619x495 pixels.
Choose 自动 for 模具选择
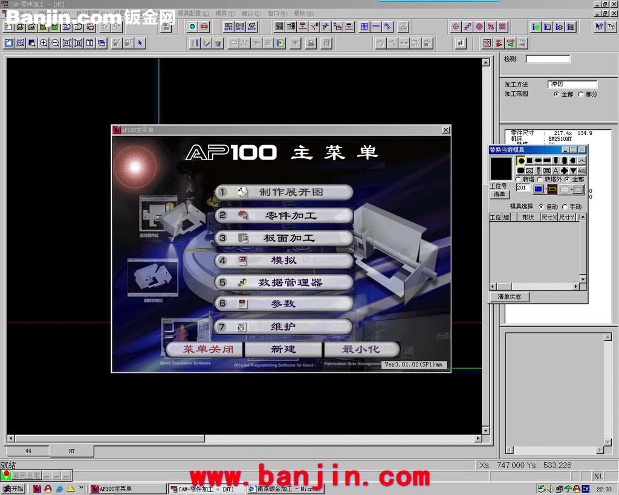pos(541,207)
